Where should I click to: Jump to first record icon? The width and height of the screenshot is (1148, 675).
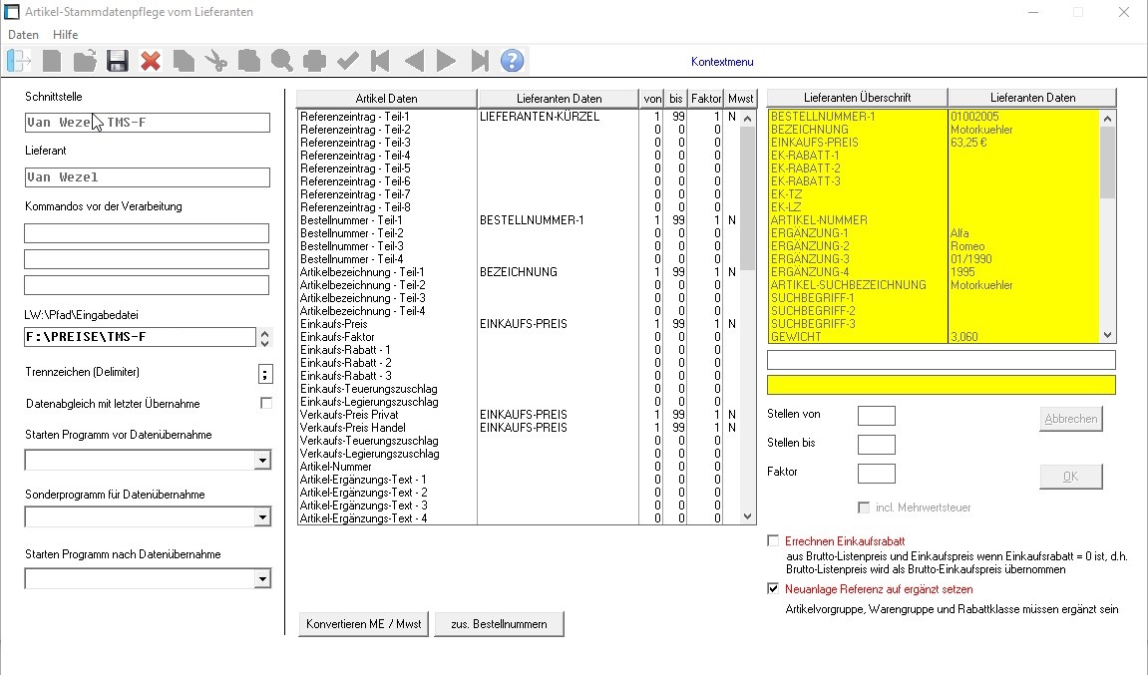[x=381, y=61]
